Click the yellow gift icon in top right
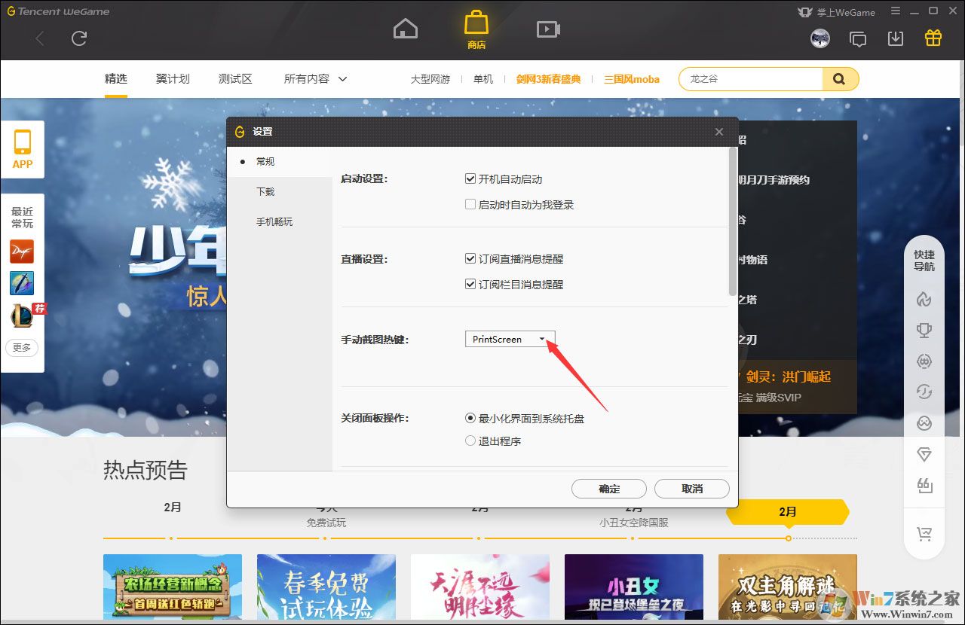This screenshot has height=625, width=965. (933, 37)
